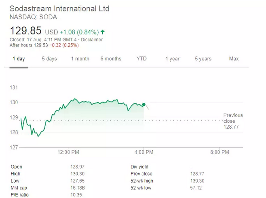This screenshot has width=266, height=198.
Task: Click the Sodastream International Ltd title
Action: point(59,9)
